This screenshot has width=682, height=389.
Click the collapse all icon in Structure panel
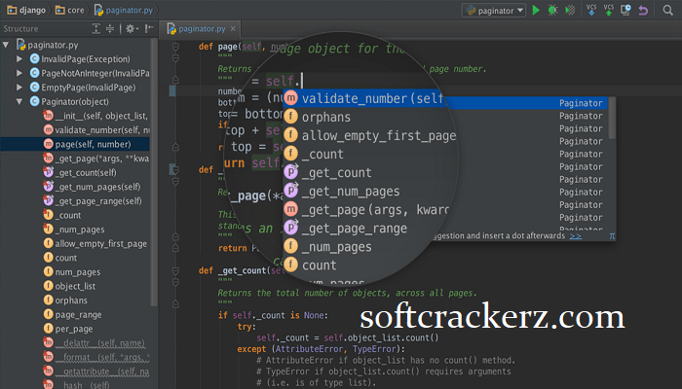pos(110,28)
